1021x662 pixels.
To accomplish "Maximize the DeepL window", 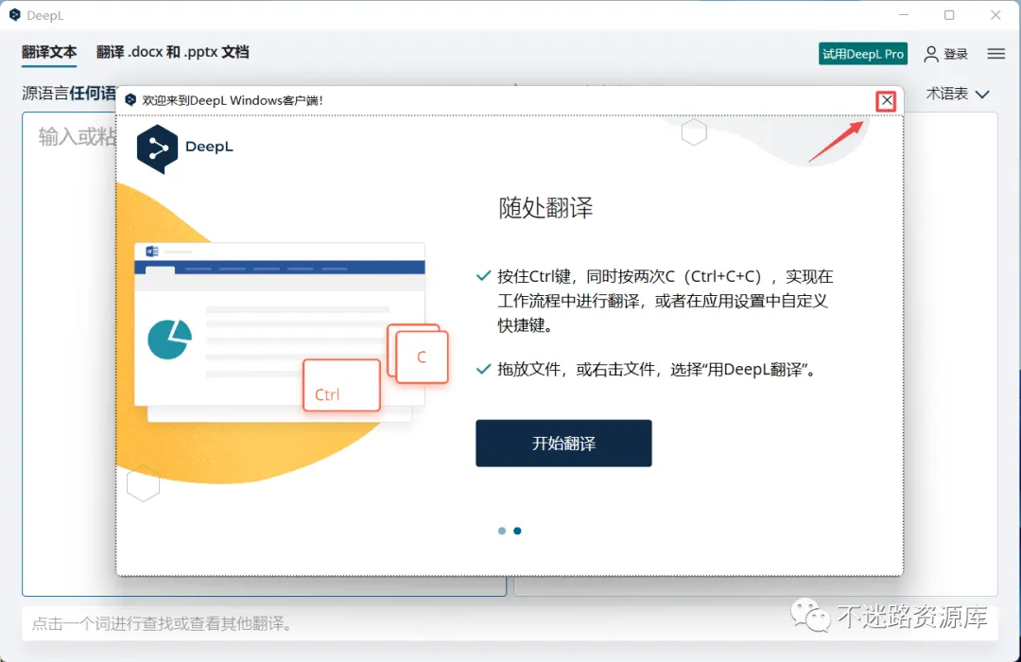I will 949,15.
